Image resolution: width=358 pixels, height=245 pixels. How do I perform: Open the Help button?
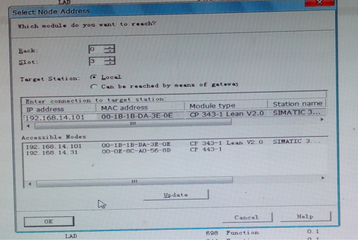(306, 216)
